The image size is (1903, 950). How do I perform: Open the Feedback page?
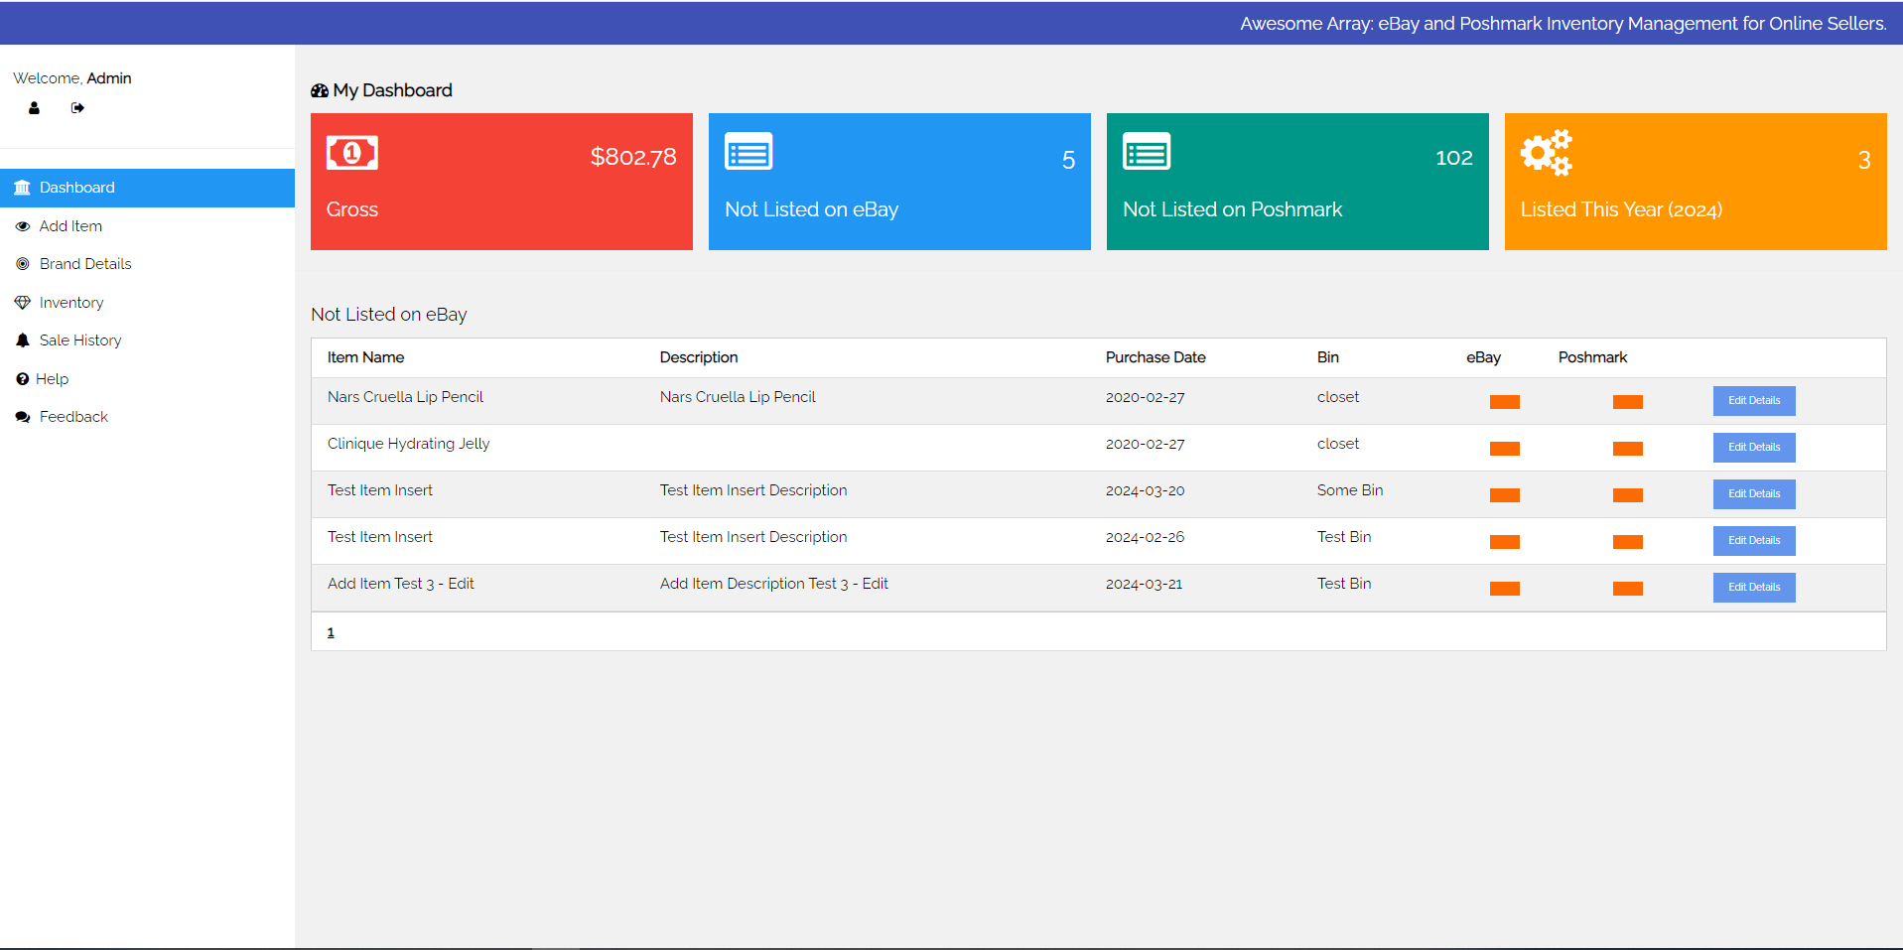pos(147,417)
